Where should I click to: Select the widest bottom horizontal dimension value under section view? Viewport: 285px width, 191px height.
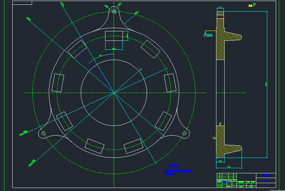(x=229, y=167)
